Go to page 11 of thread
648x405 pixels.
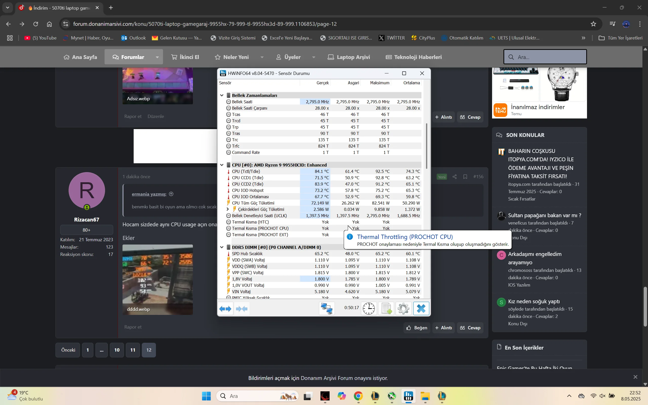click(x=133, y=350)
